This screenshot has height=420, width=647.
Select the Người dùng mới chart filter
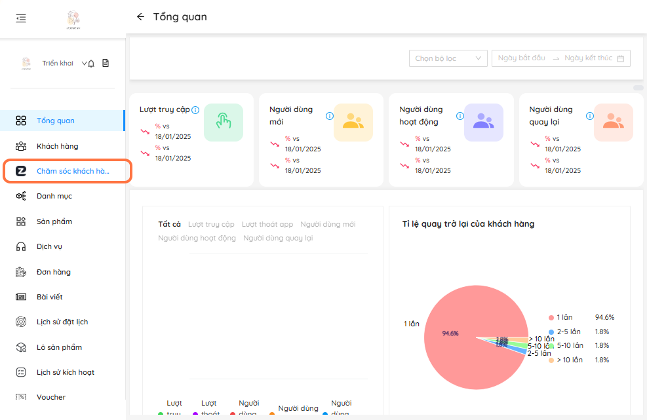coord(328,224)
